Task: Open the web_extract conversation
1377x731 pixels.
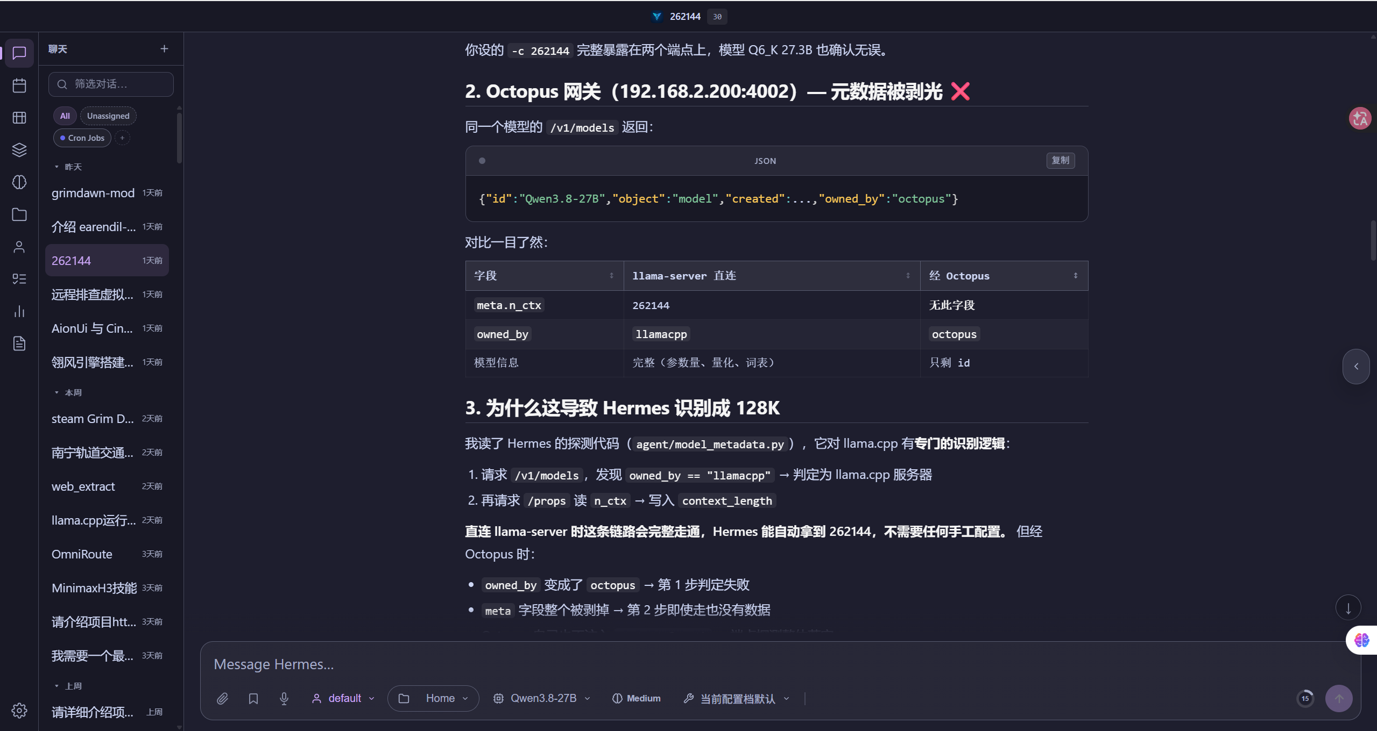Action: (107, 486)
